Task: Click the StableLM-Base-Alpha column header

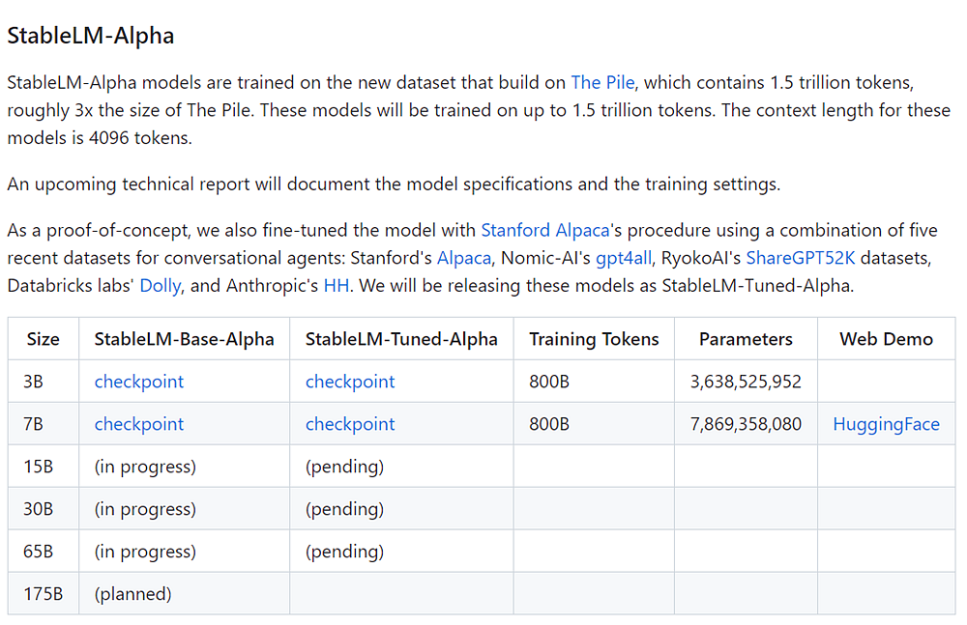Action: (x=184, y=339)
